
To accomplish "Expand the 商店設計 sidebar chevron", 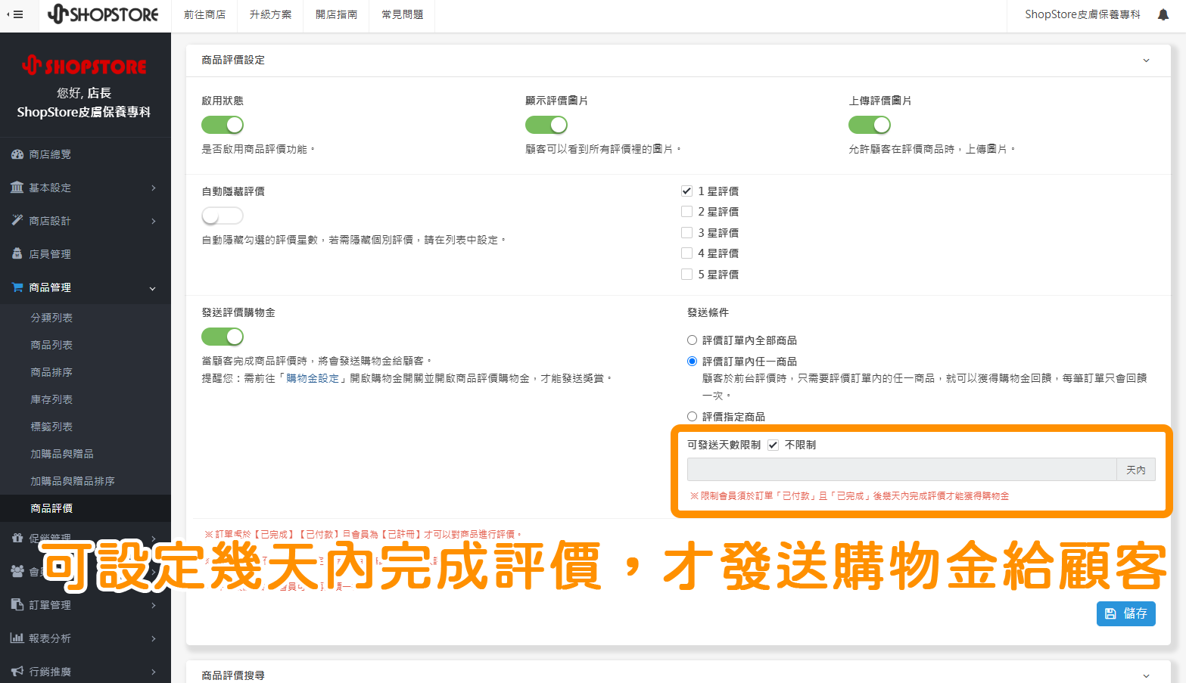I will [153, 221].
